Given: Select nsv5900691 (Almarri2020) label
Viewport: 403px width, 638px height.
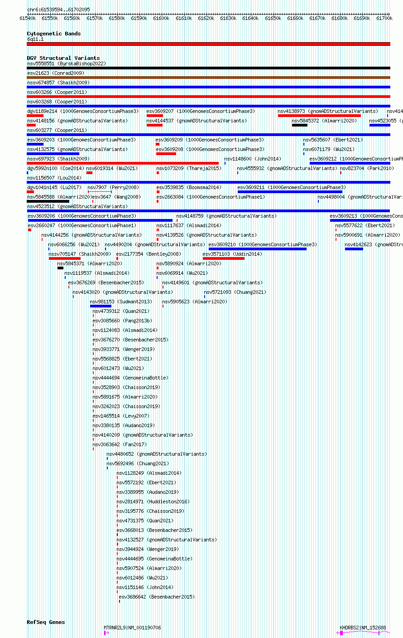Looking at the screenshot, I should coord(368,235).
